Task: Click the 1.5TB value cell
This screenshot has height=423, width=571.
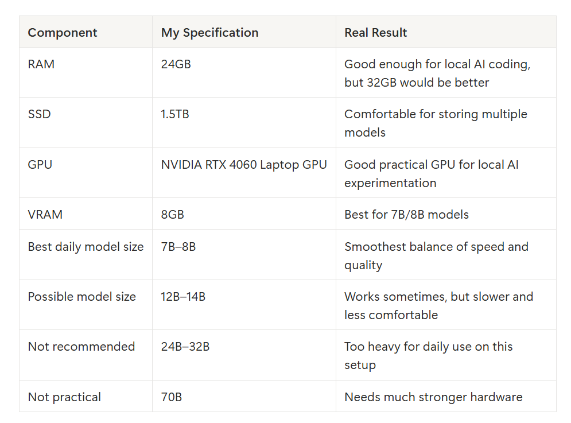Action: [x=175, y=114]
